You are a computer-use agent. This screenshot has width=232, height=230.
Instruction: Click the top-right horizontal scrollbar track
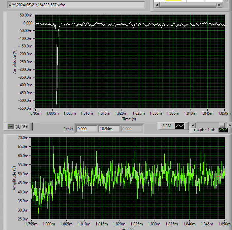click(188, 5)
